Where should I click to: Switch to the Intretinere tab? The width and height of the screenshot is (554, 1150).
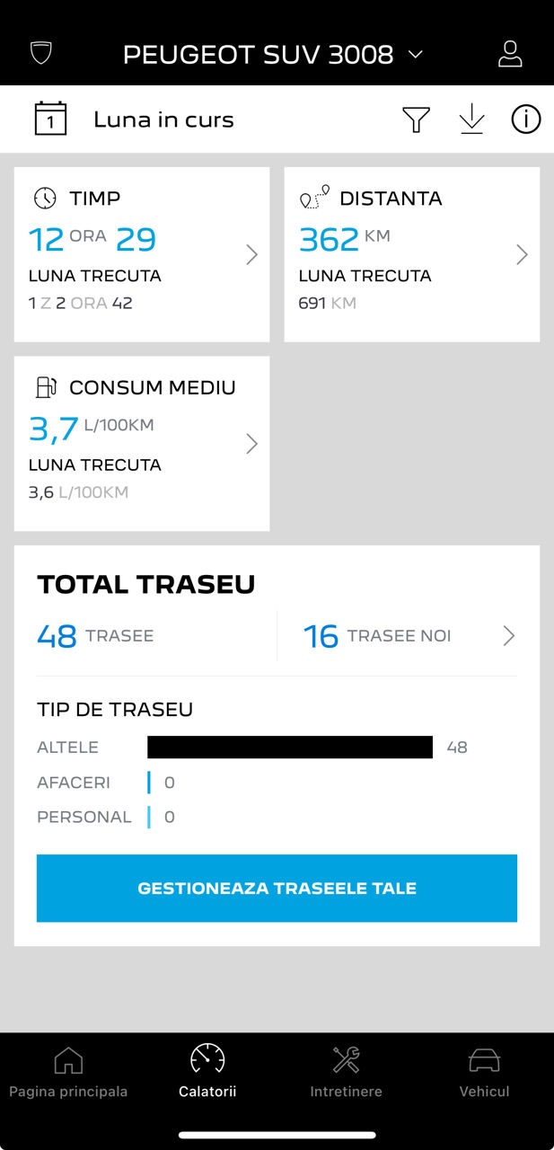346,1073
